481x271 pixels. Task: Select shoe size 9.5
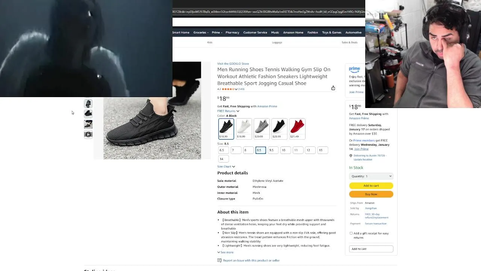click(273, 150)
